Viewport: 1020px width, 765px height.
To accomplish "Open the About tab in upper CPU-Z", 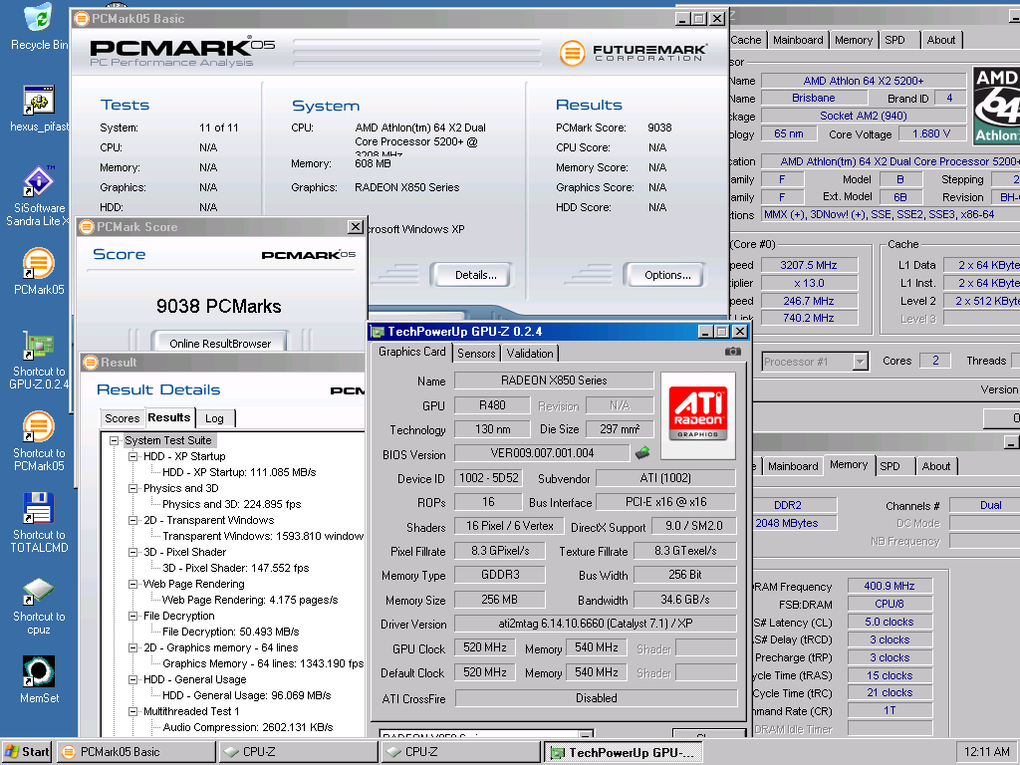I will click(x=940, y=40).
